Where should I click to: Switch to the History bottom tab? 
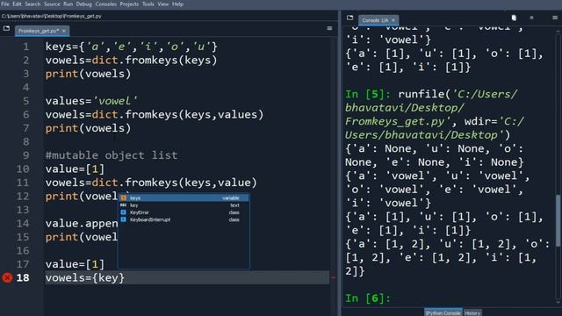472,312
